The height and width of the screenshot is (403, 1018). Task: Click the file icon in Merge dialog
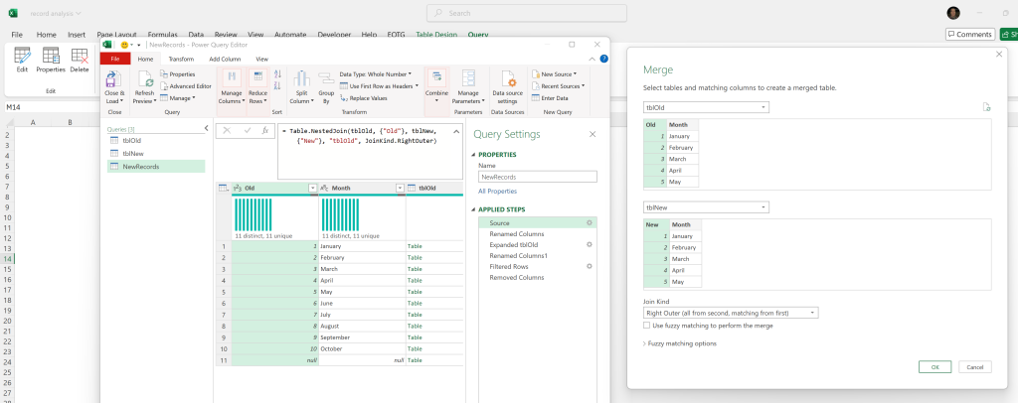point(986,107)
